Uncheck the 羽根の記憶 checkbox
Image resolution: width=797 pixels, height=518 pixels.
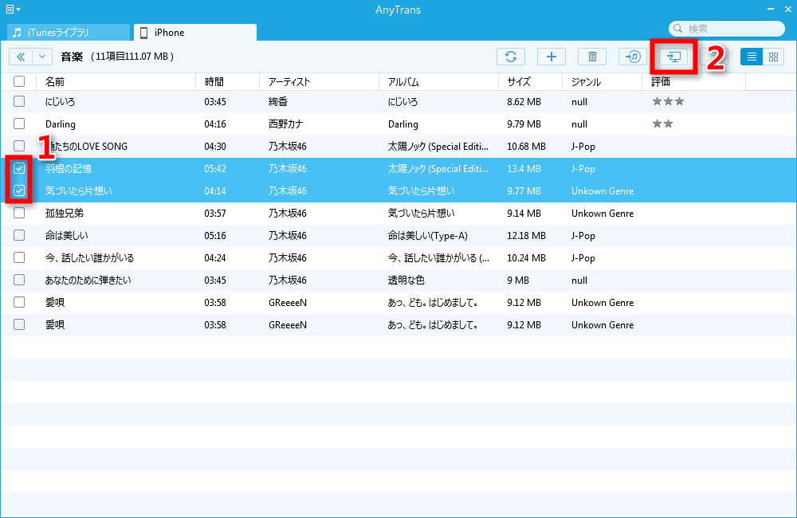[19, 168]
